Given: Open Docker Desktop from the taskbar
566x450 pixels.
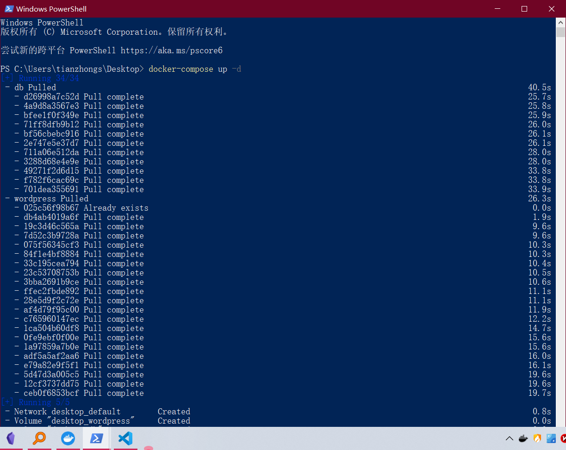Looking at the screenshot, I should (x=68, y=438).
